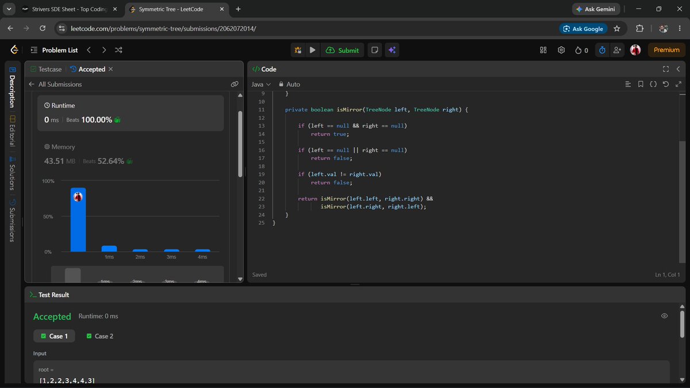Click the Submit button
690x388 pixels.
coord(342,50)
